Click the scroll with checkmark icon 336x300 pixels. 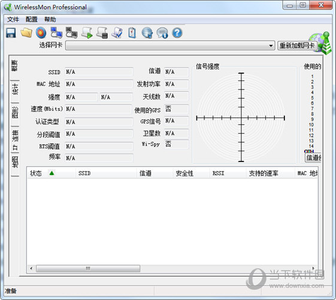[117, 33]
